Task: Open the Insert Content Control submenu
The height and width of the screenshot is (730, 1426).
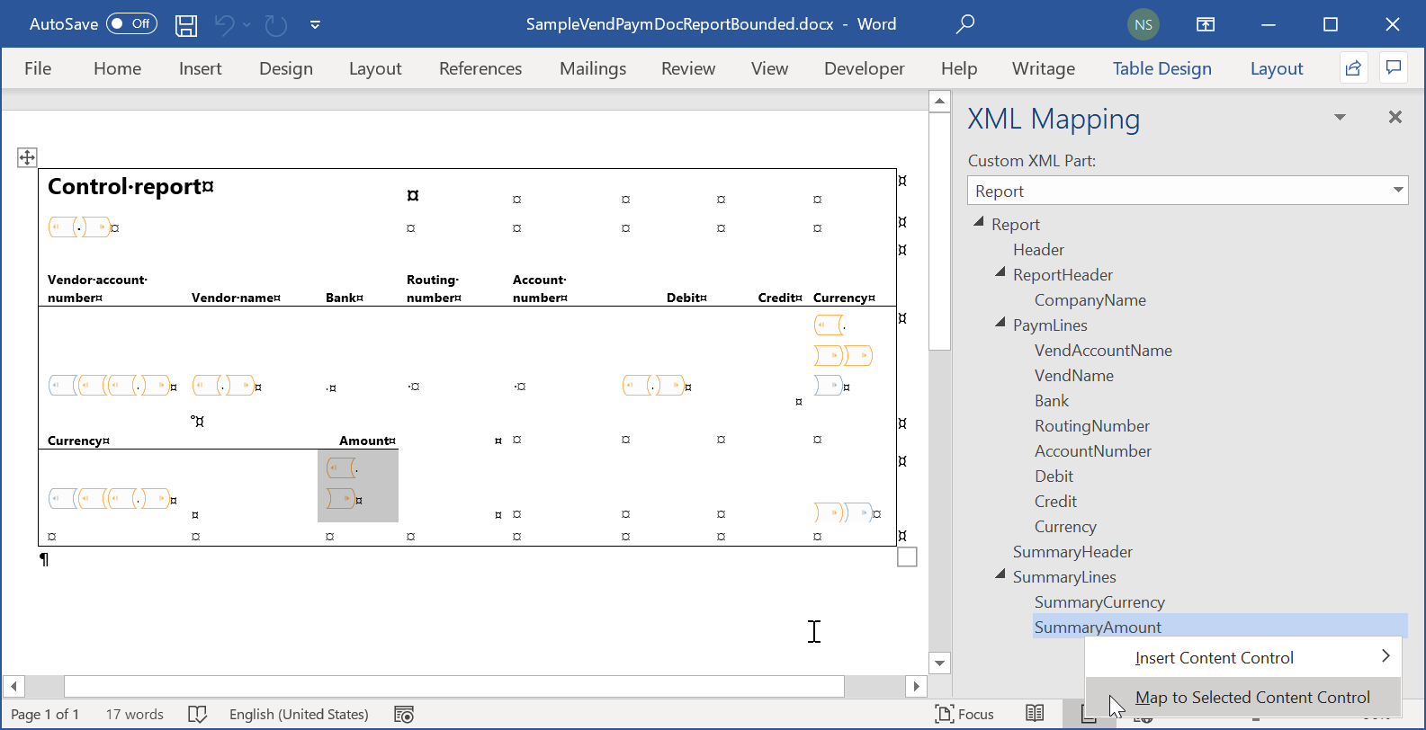Action: coord(1243,658)
